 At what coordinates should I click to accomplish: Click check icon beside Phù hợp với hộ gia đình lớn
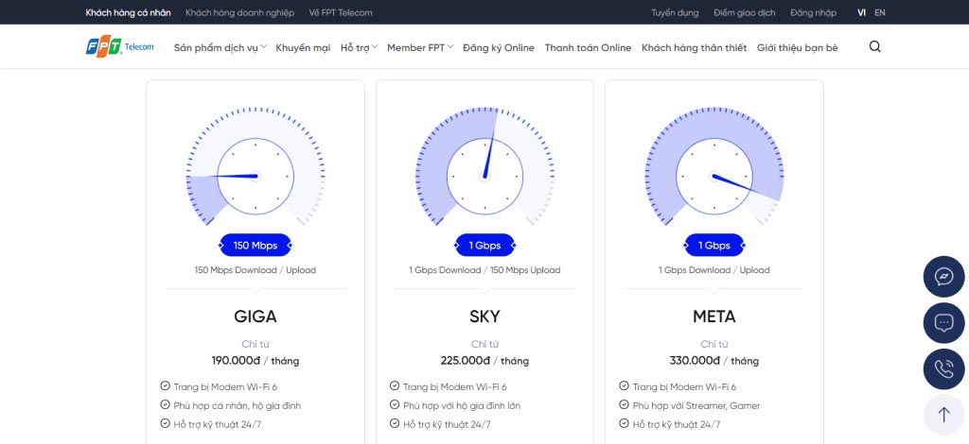click(x=395, y=405)
